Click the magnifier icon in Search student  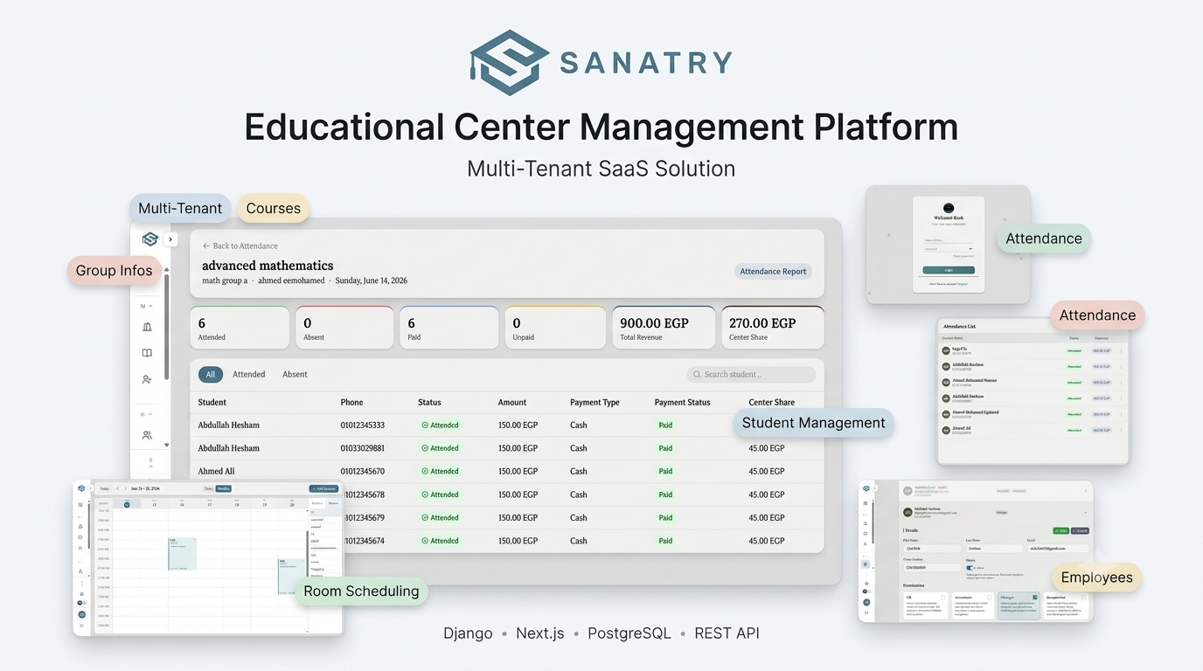(x=697, y=375)
